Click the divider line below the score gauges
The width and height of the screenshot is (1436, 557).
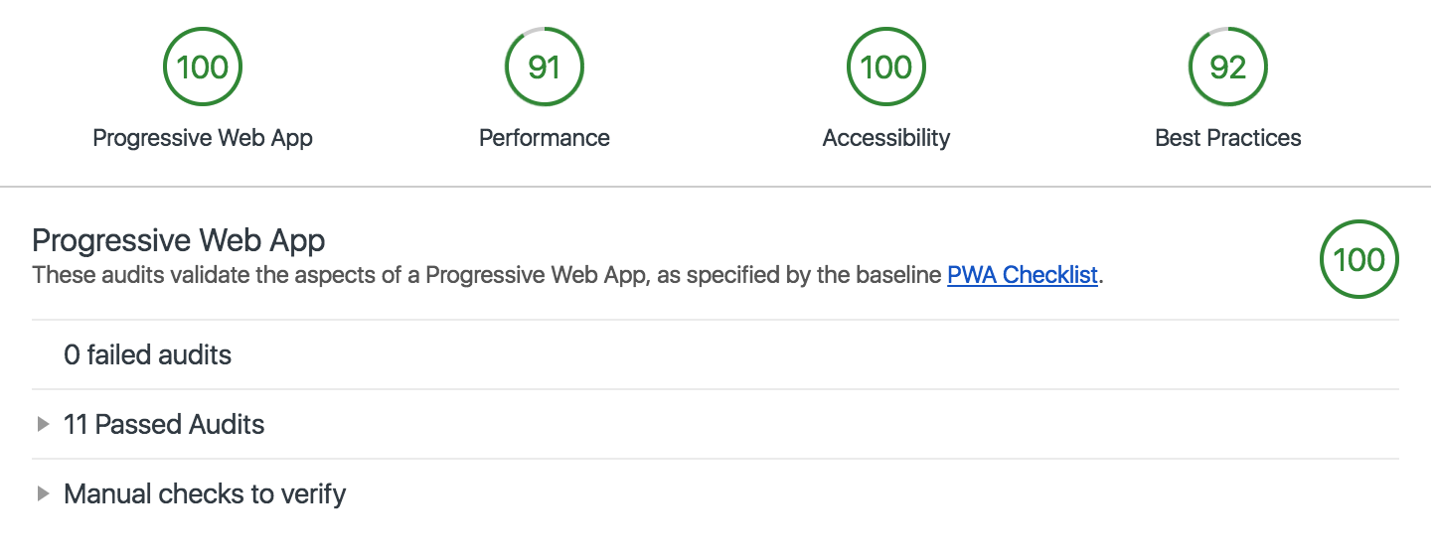[716, 187]
